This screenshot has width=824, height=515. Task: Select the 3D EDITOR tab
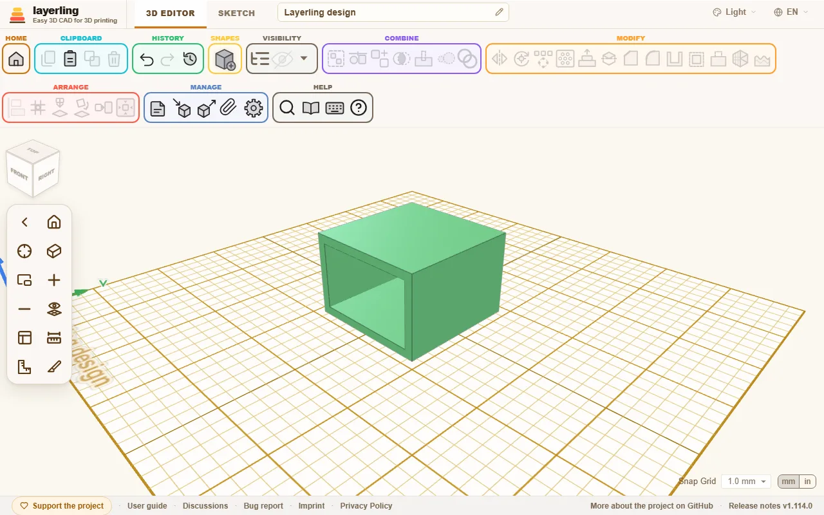pos(170,13)
